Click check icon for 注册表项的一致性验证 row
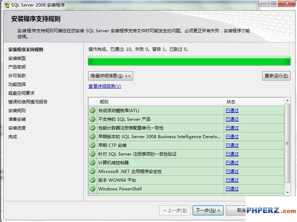 click(x=92, y=154)
